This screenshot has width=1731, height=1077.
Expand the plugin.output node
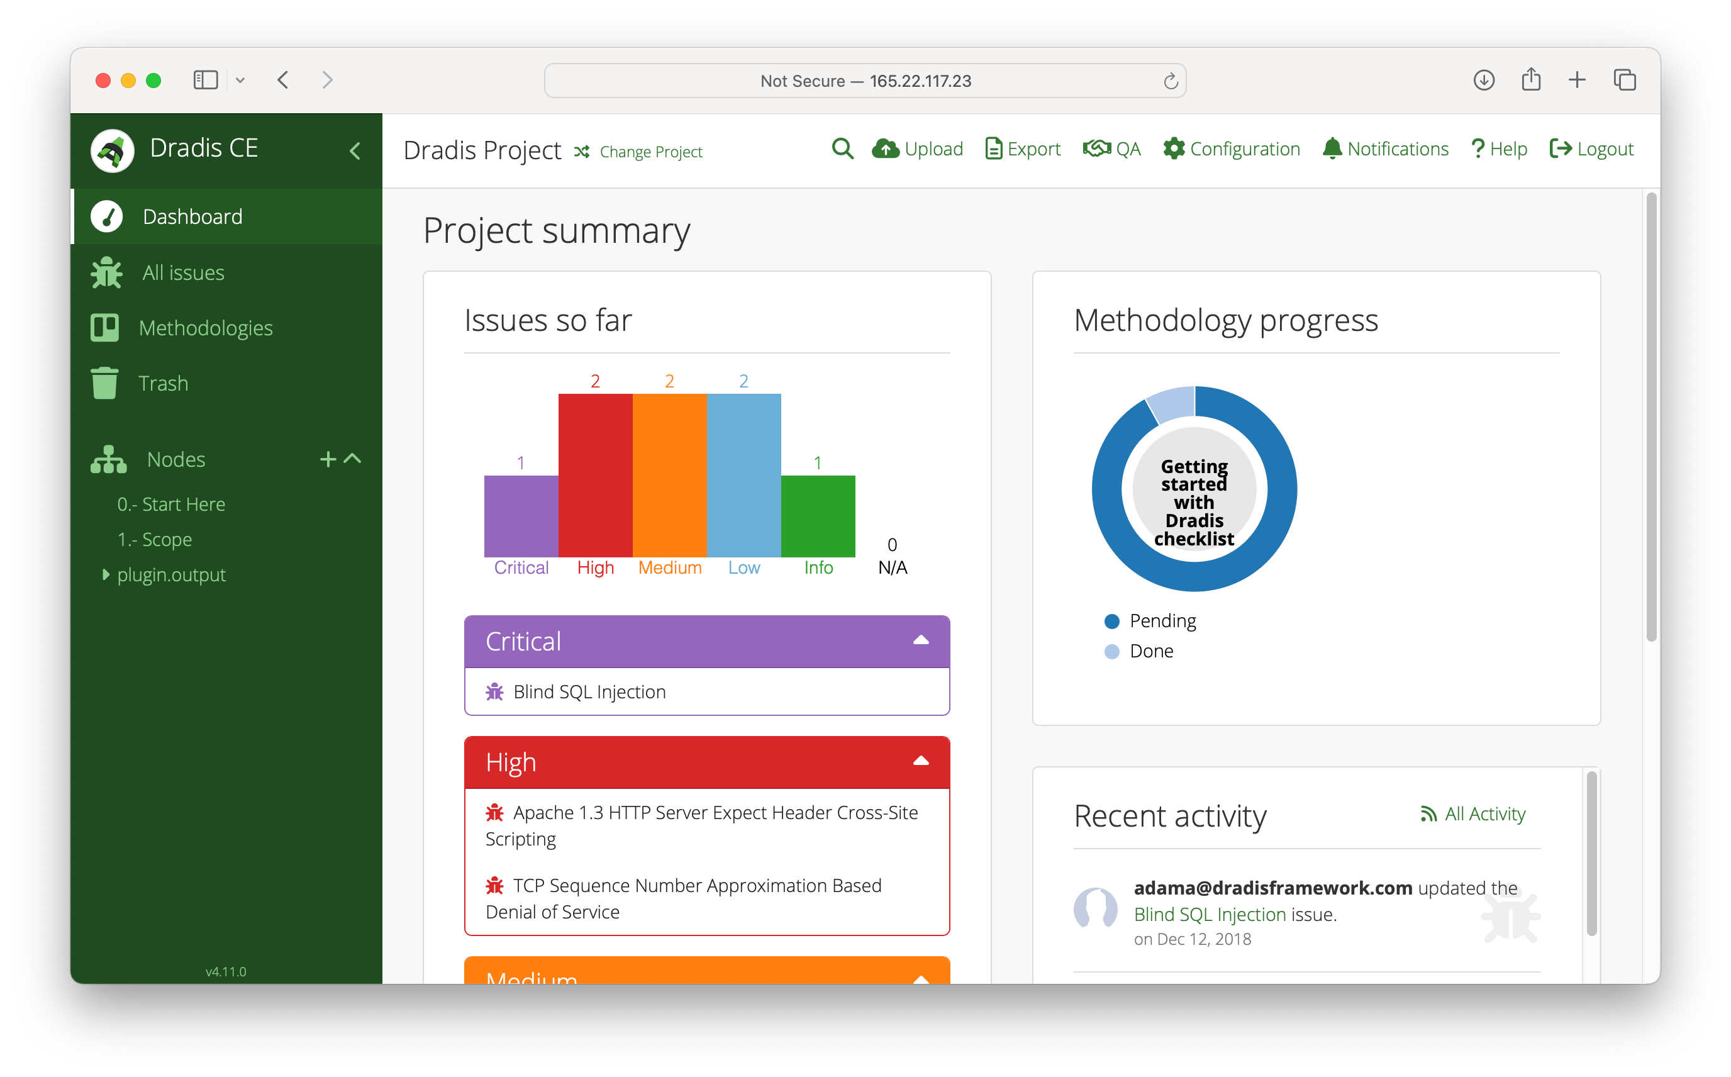coord(106,575)
